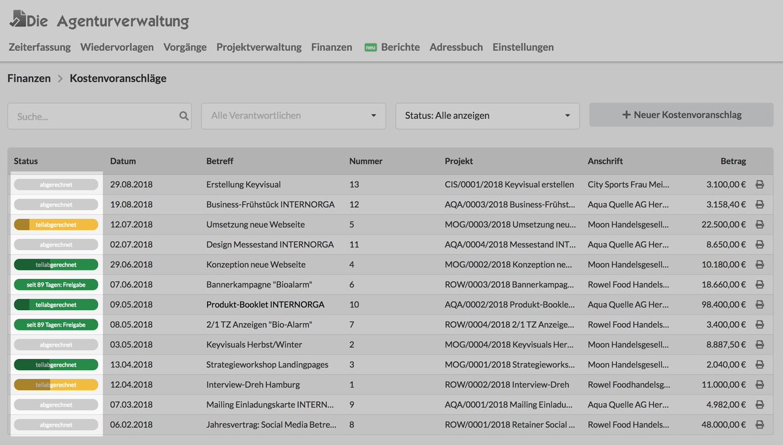Image resolution: width=783 pixels, height=445 pixels.
Task: Click the green teilabgerechnet status for Konzeption neue Webseite
Action: click(x=56, y=265)
